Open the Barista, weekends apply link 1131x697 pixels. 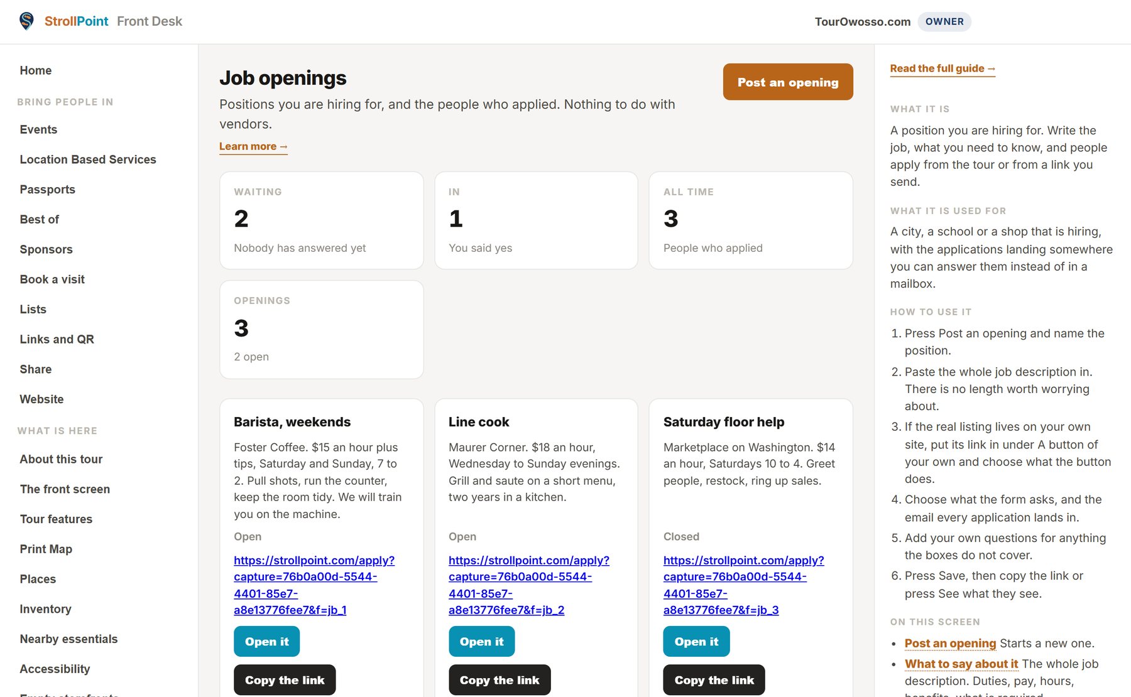click(x=314, y=585)
